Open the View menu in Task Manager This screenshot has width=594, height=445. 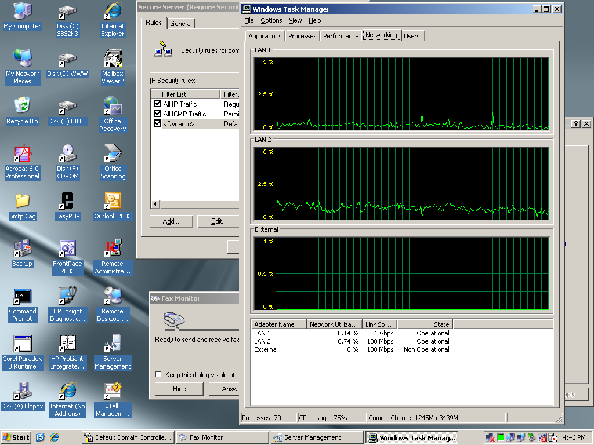(295, 20)
